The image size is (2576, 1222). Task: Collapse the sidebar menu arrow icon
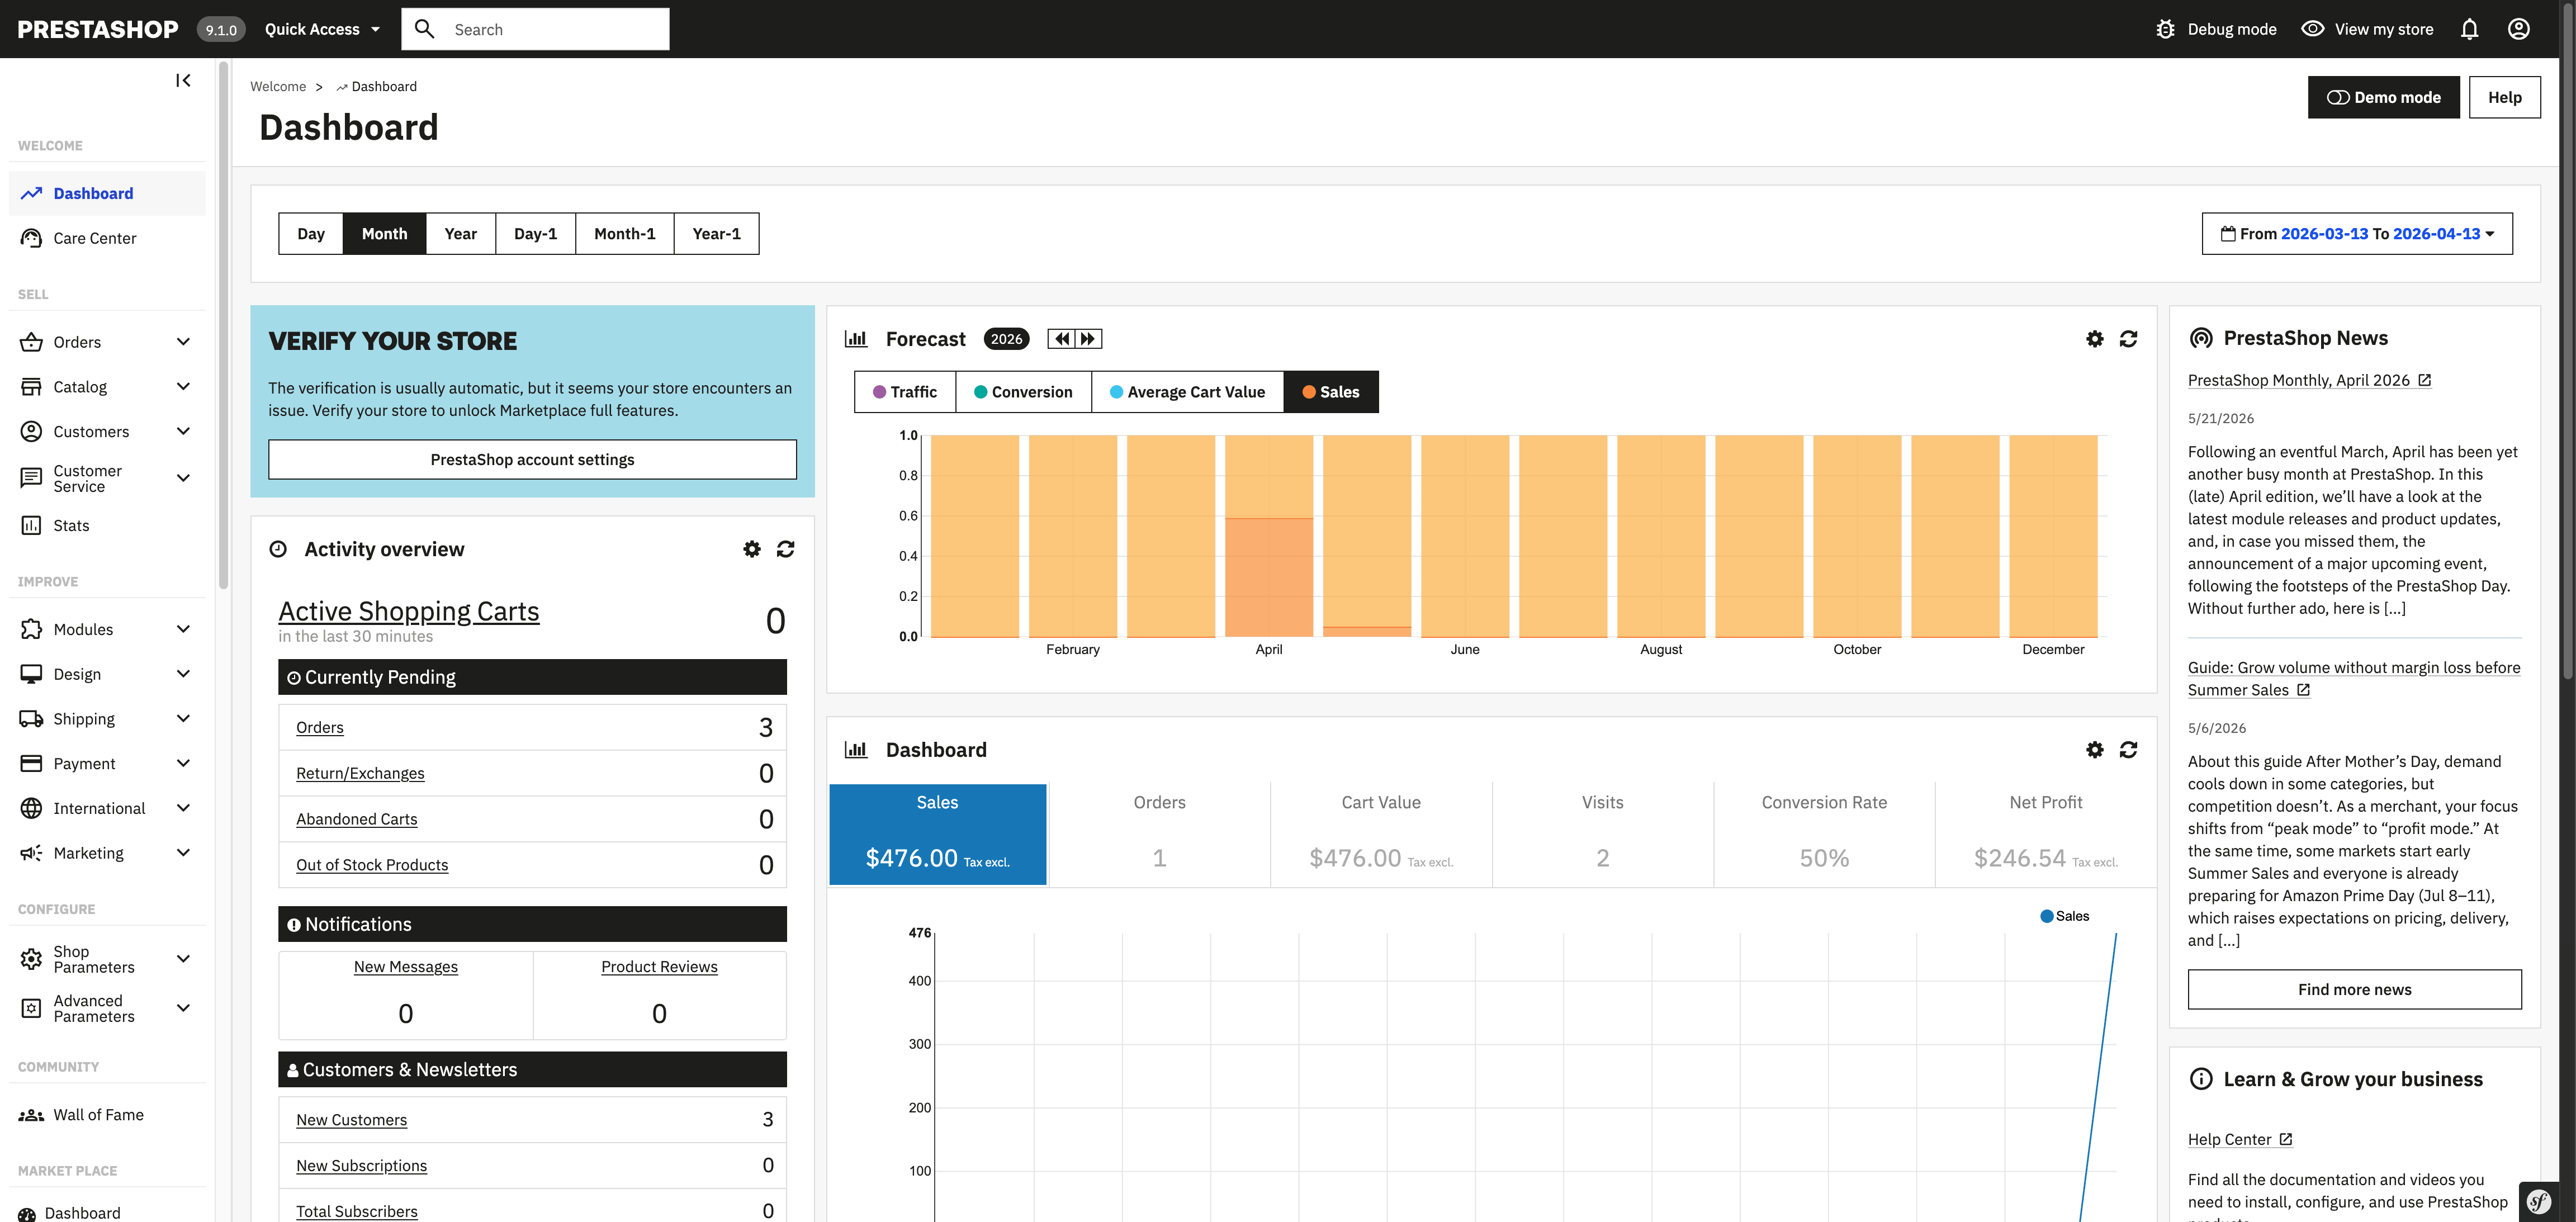(x=183, y=80)
